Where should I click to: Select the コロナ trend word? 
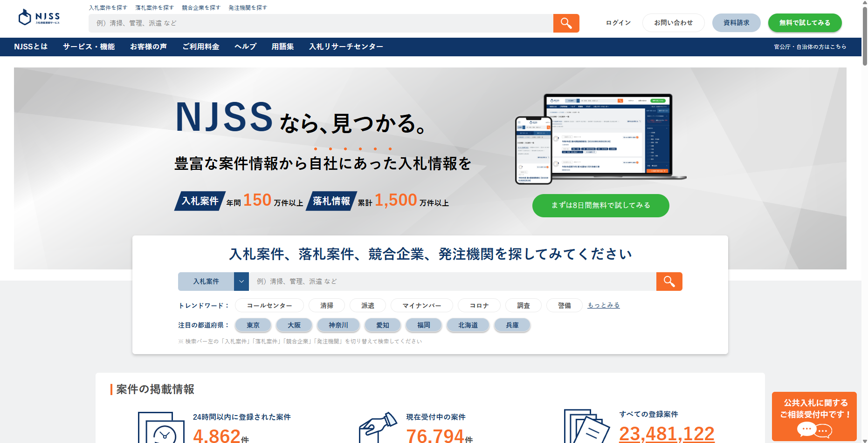[479, 305]
